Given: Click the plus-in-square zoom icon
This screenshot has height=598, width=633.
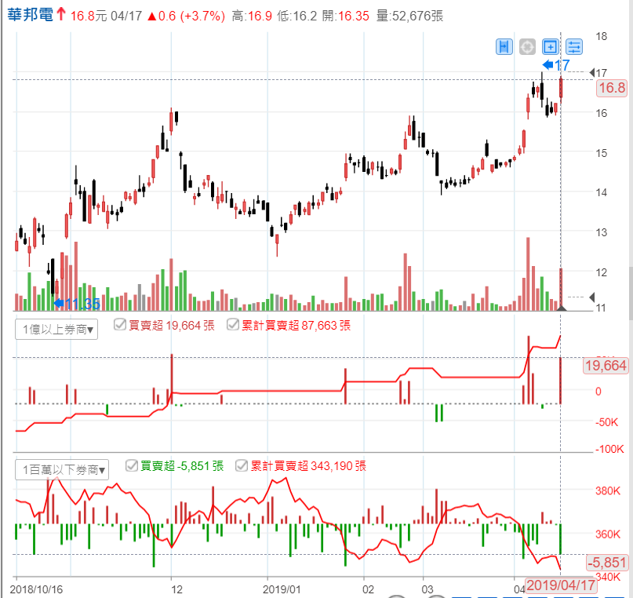Looking at the screenshot, I should pyautogui.click(x=551, y=47).
